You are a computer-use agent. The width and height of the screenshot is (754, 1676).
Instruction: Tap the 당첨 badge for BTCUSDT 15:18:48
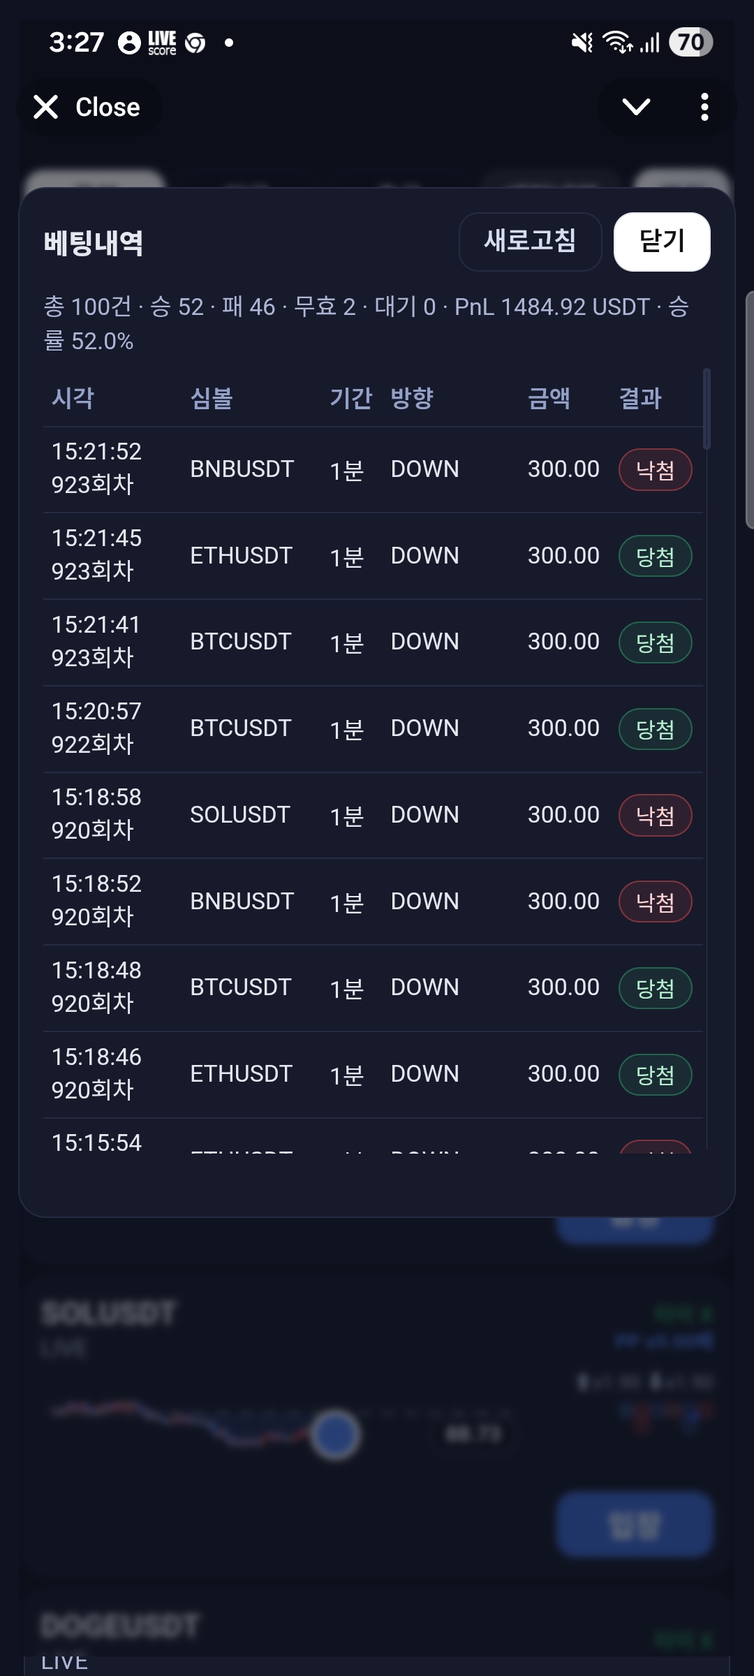pos(655,988)
